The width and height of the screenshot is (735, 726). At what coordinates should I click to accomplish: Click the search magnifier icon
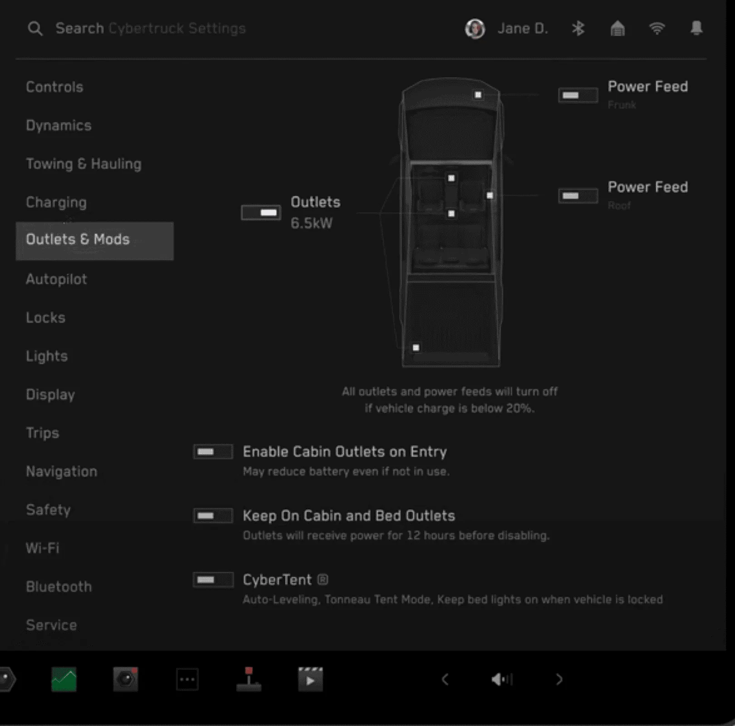(35, 29)
